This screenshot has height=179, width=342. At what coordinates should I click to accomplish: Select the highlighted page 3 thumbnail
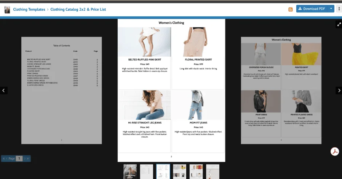click(163, 172)
